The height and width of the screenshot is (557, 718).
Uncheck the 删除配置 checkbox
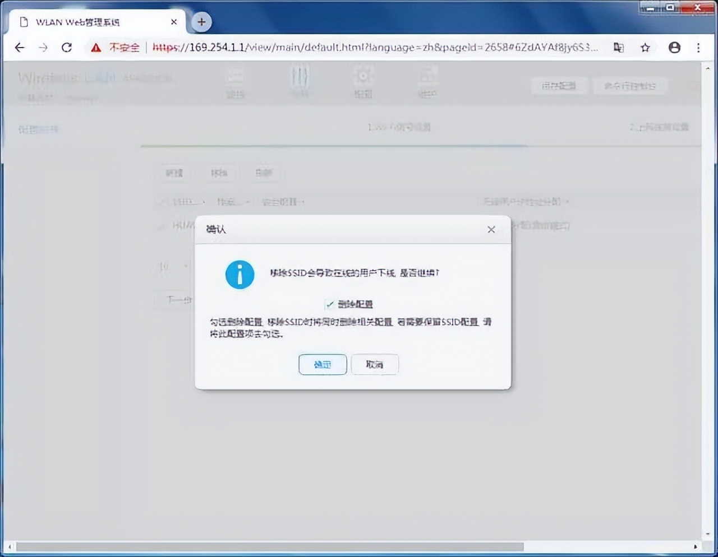330,304
